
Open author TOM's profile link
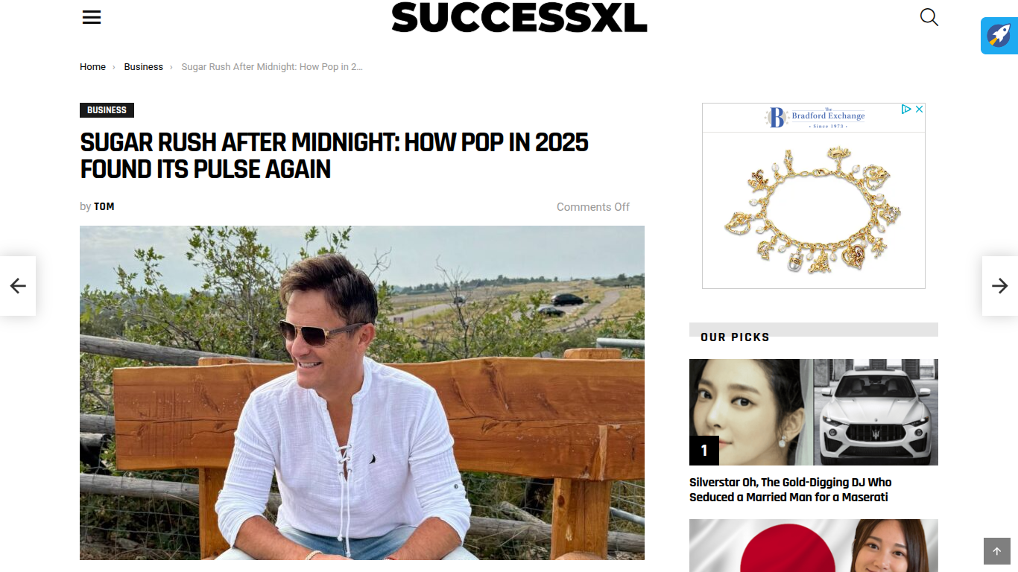104,206
